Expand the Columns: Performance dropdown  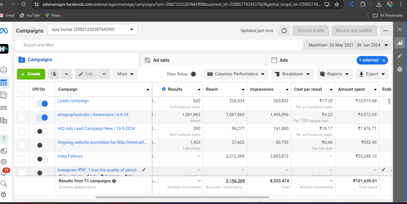236,74
